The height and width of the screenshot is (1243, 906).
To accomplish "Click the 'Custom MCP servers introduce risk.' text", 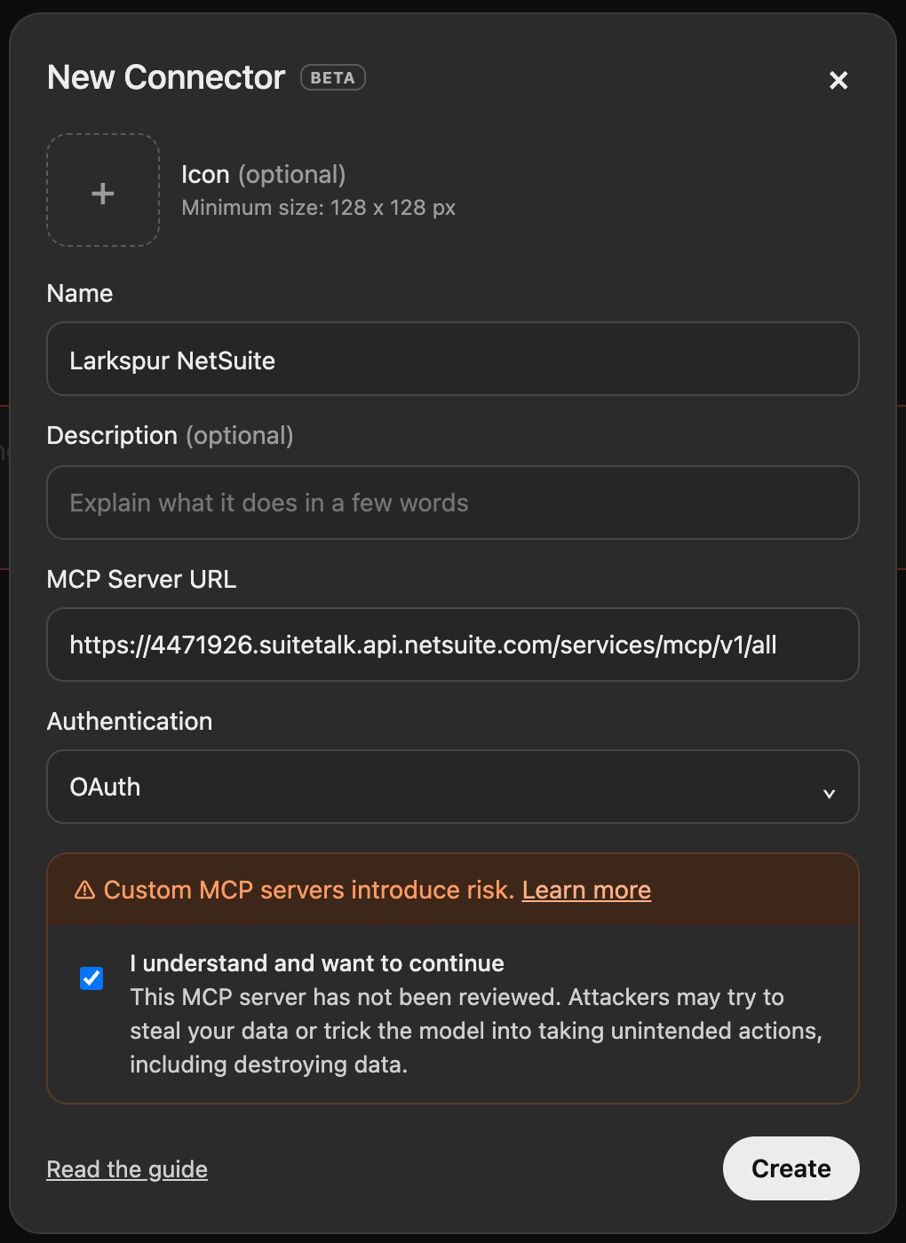I will click(309, 890).
